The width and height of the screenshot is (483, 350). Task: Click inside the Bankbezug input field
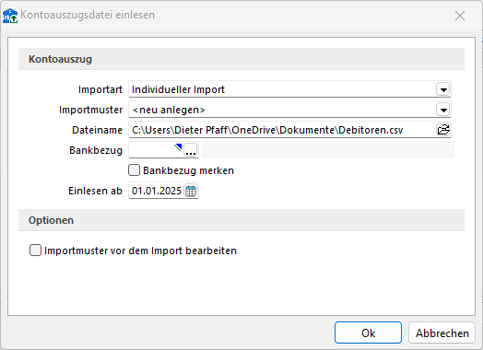coord(156,150)
